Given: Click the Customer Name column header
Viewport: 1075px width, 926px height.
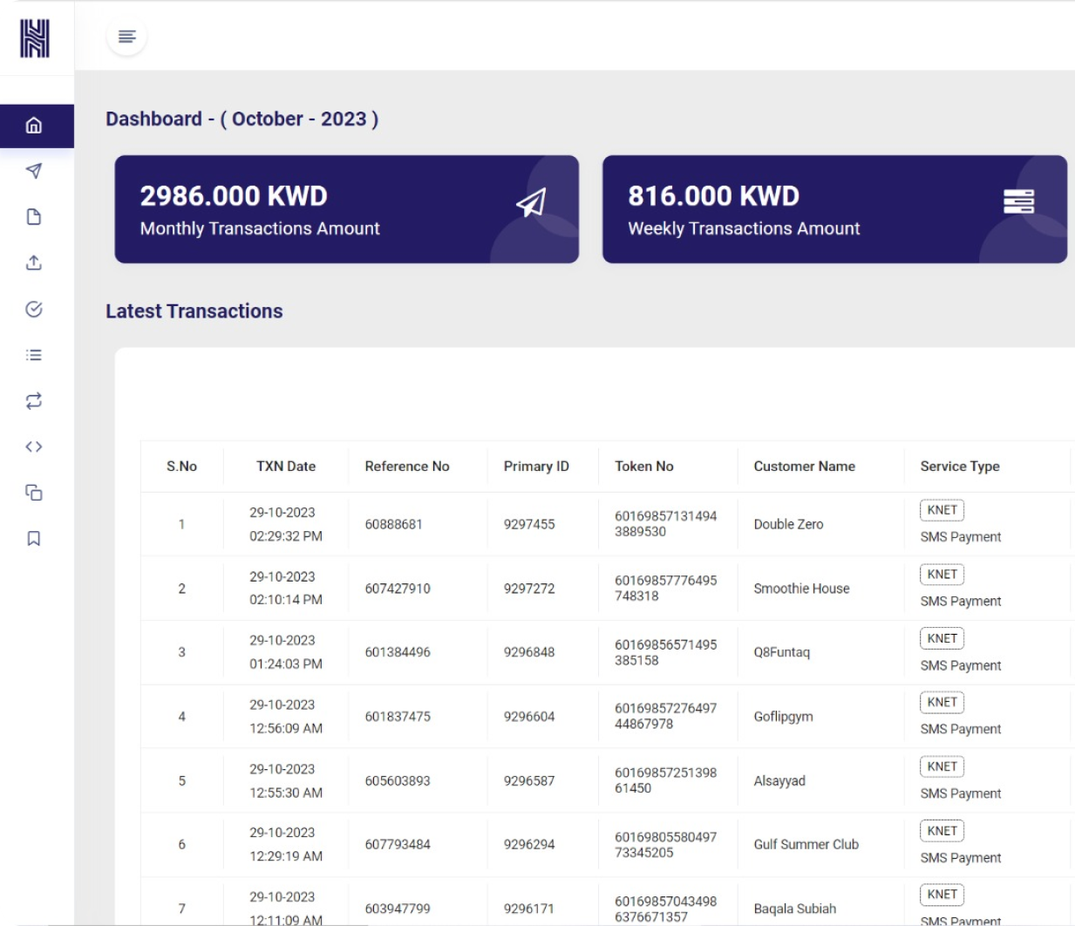Looking at the screenshot, I should [x=804, y=466].
